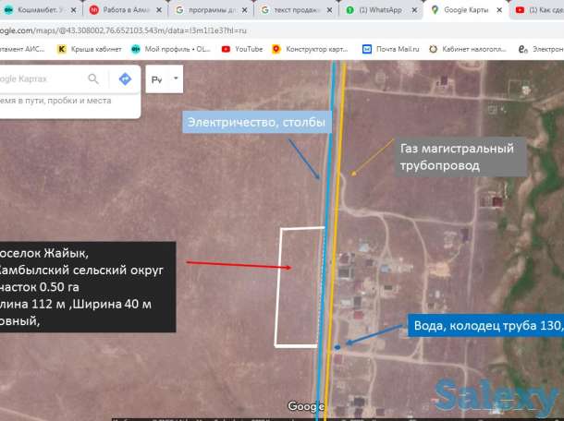The height and width of the screenshot is (421, 564).
Task: Open the АИС департамент bookmark
Action: coord(22,49)
